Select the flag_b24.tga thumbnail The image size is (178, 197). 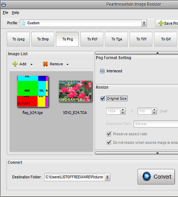[32, 91]
